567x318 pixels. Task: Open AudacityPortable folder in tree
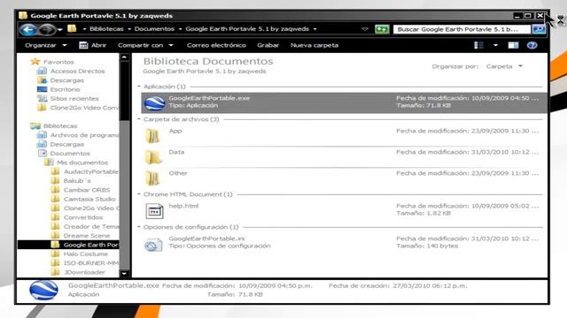pyautogui.click(x=90, y=171)
